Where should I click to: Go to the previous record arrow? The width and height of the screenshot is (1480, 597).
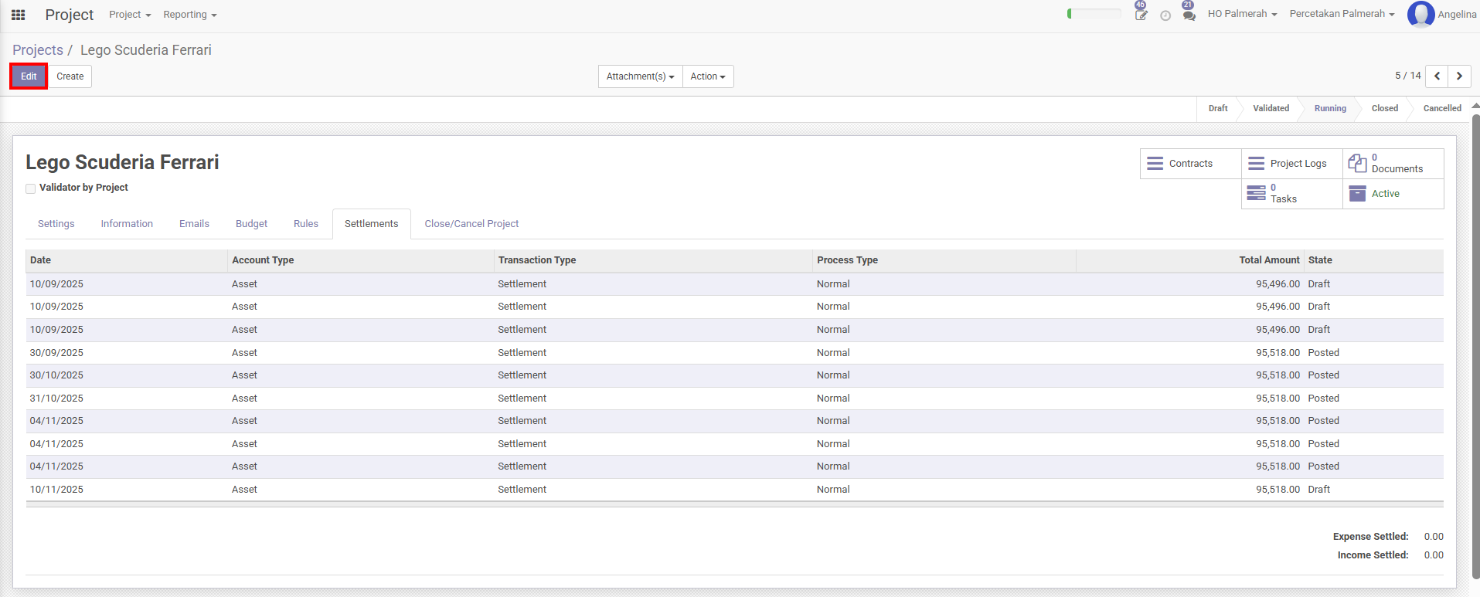point(1437,76)
